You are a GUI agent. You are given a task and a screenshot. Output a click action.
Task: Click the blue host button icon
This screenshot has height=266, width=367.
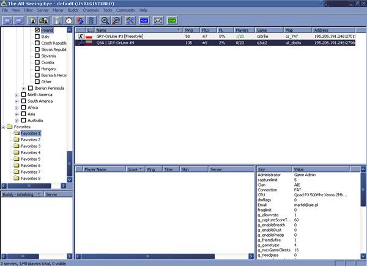144,20
